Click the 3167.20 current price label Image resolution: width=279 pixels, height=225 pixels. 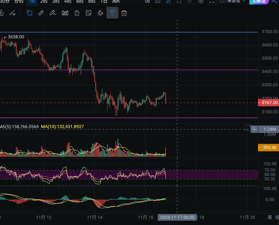pos(269,102)
